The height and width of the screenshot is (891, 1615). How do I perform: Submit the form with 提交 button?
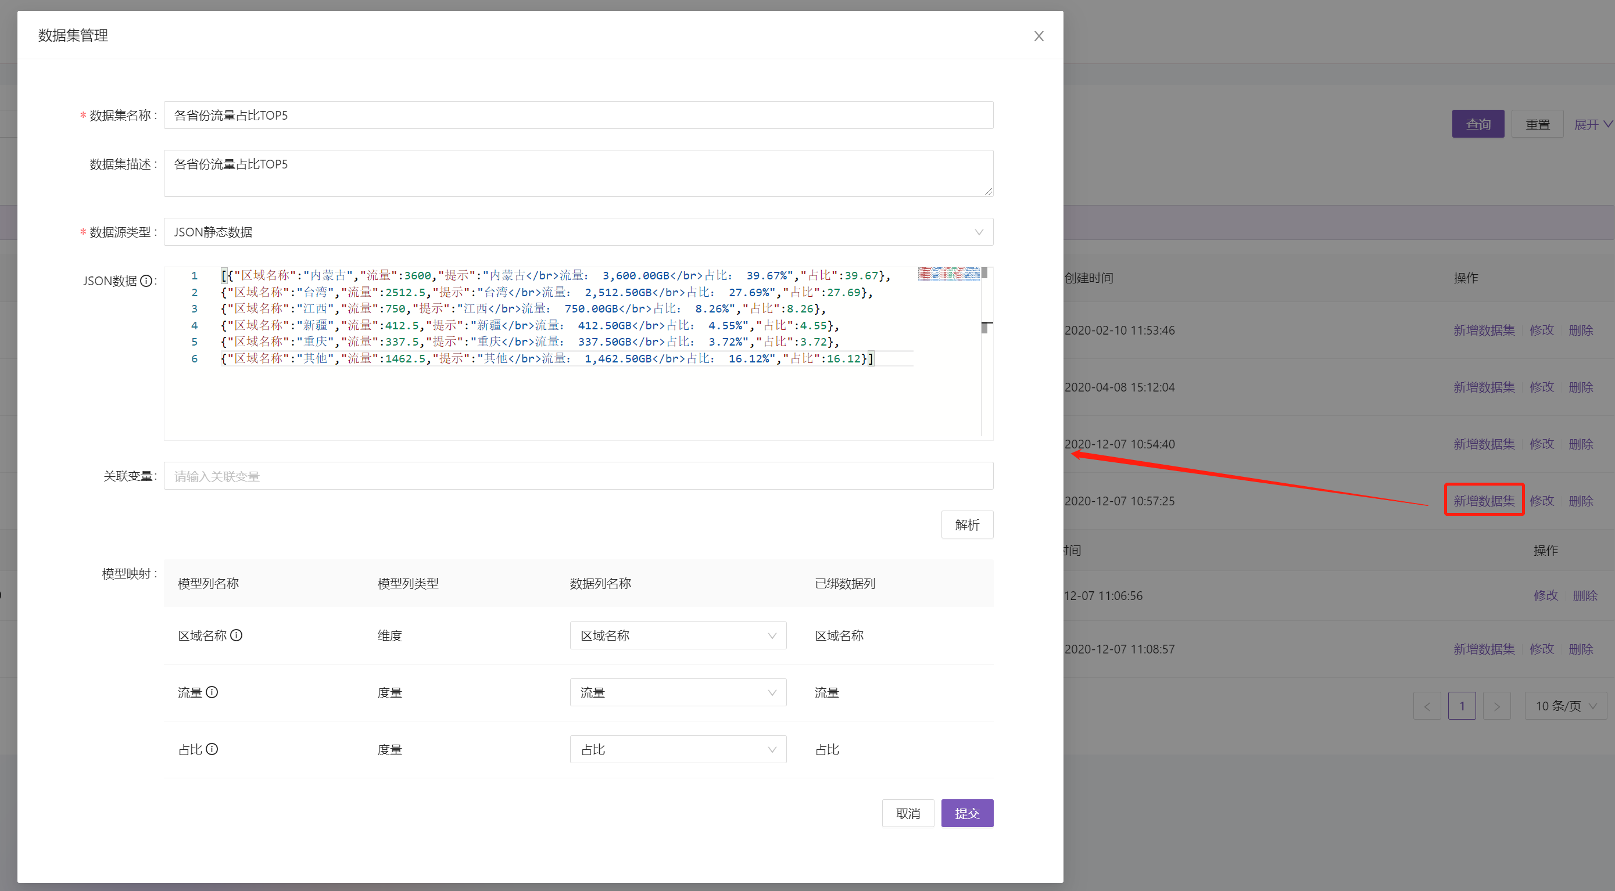[967, 813]
